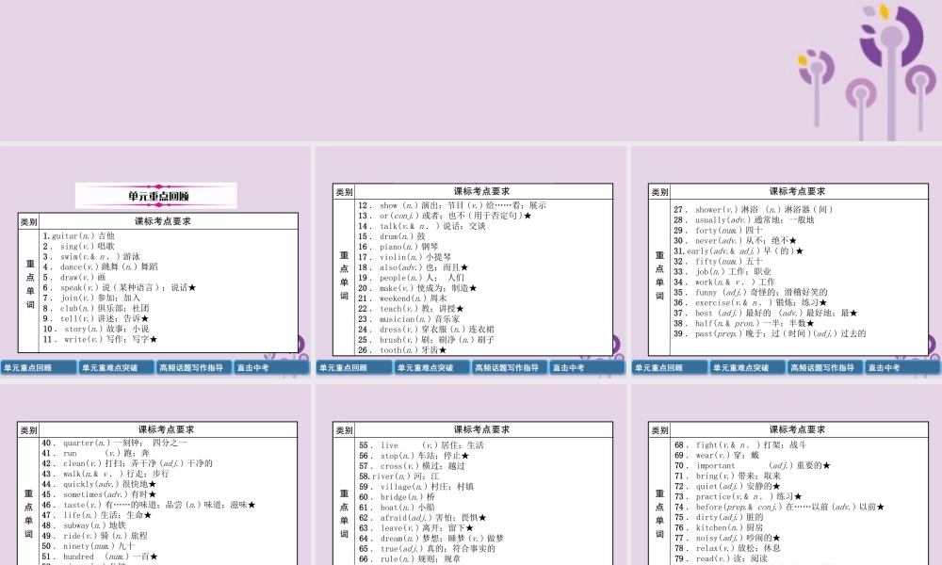This screenshot has width=942, height=565.
Task: Click 单元重难点突破 button on the show slide
Action: 431,367
